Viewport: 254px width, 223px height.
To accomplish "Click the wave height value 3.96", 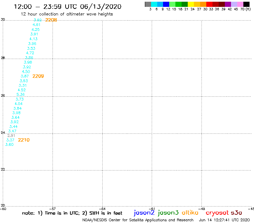I will point(32,44).
